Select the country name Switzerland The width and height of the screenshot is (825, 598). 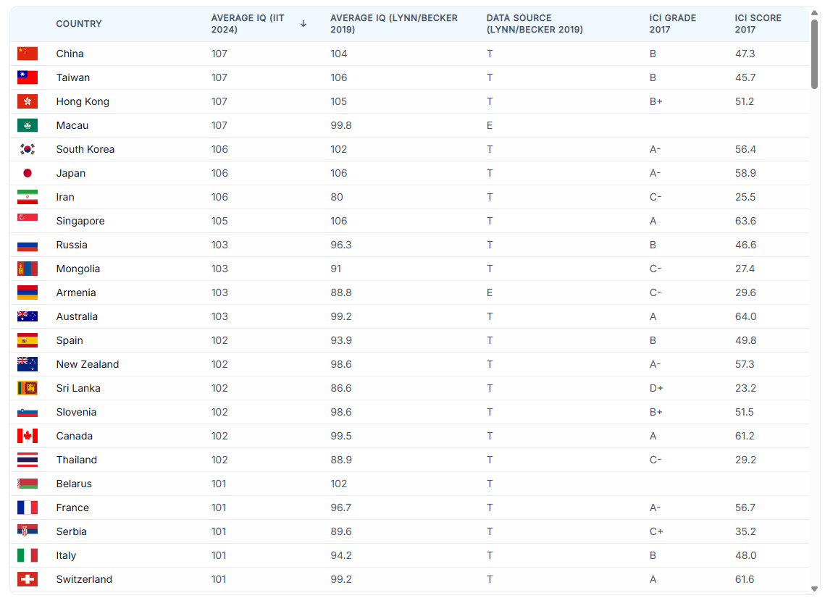pyautogui.click(x=84, y=580)
